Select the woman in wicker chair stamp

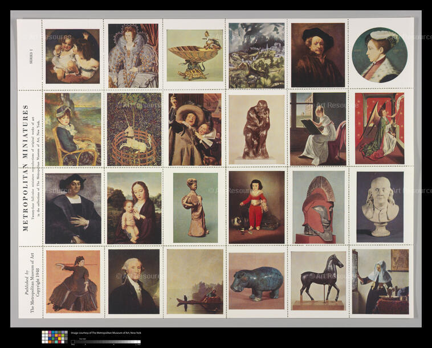point(73,129)
